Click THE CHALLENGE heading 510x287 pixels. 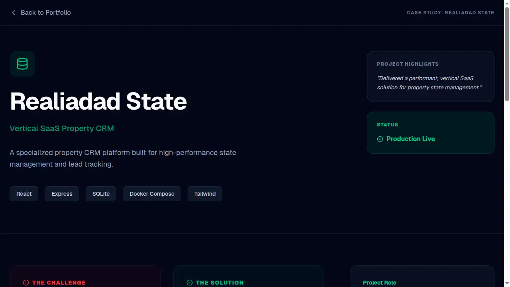[59, 283]
